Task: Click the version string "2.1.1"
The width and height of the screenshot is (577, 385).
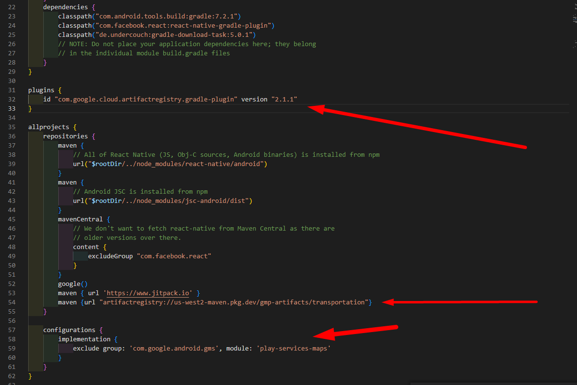Action: 284,100
